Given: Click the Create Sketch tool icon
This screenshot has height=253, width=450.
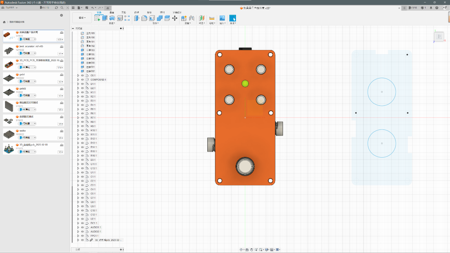Looking at the screenshot, I should click(x=97, y=18).
